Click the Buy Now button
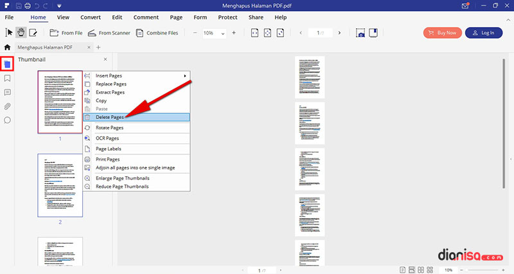 (x=442, y=33)
